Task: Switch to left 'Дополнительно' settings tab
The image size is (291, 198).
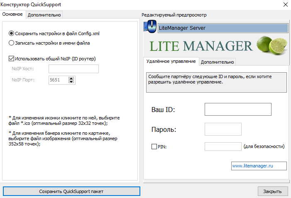Action: [x=44, y=15]
